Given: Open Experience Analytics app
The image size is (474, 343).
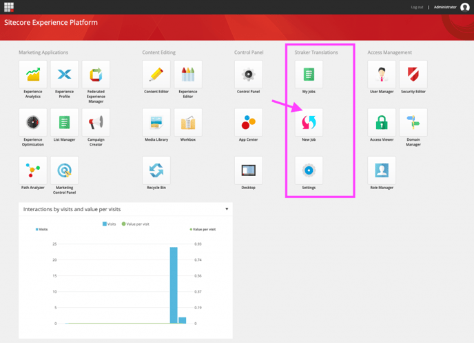Looking at the screenshot, I should pyautogui.click(x=33, y=74).
